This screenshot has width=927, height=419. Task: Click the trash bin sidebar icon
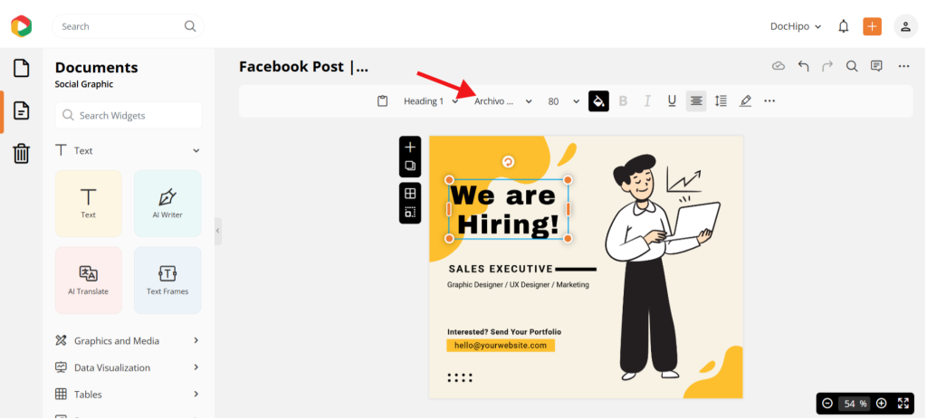[x=22, y=154]
